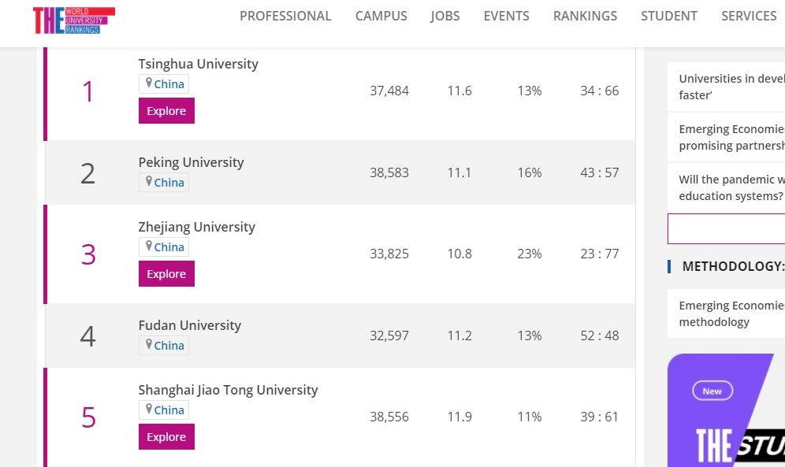
Task: Click the location pin icon under Zhejiang University
Action: (148, 246)
